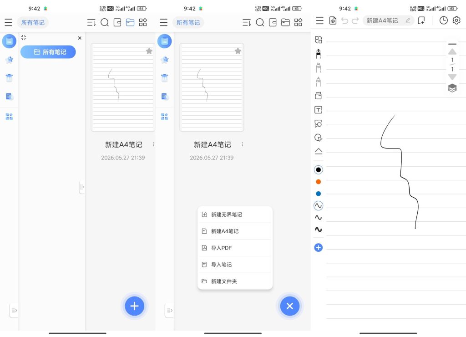The image size is (466, 337).
Task: Close creation menu with blue X button
Action: point(290,306)
